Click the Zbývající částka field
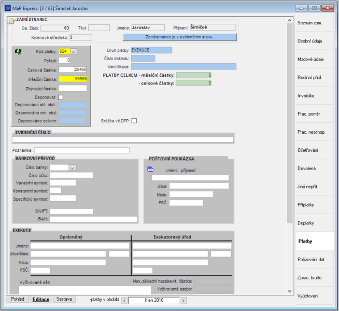This screenshot has width=339, height=311. [x=73, y=88]
